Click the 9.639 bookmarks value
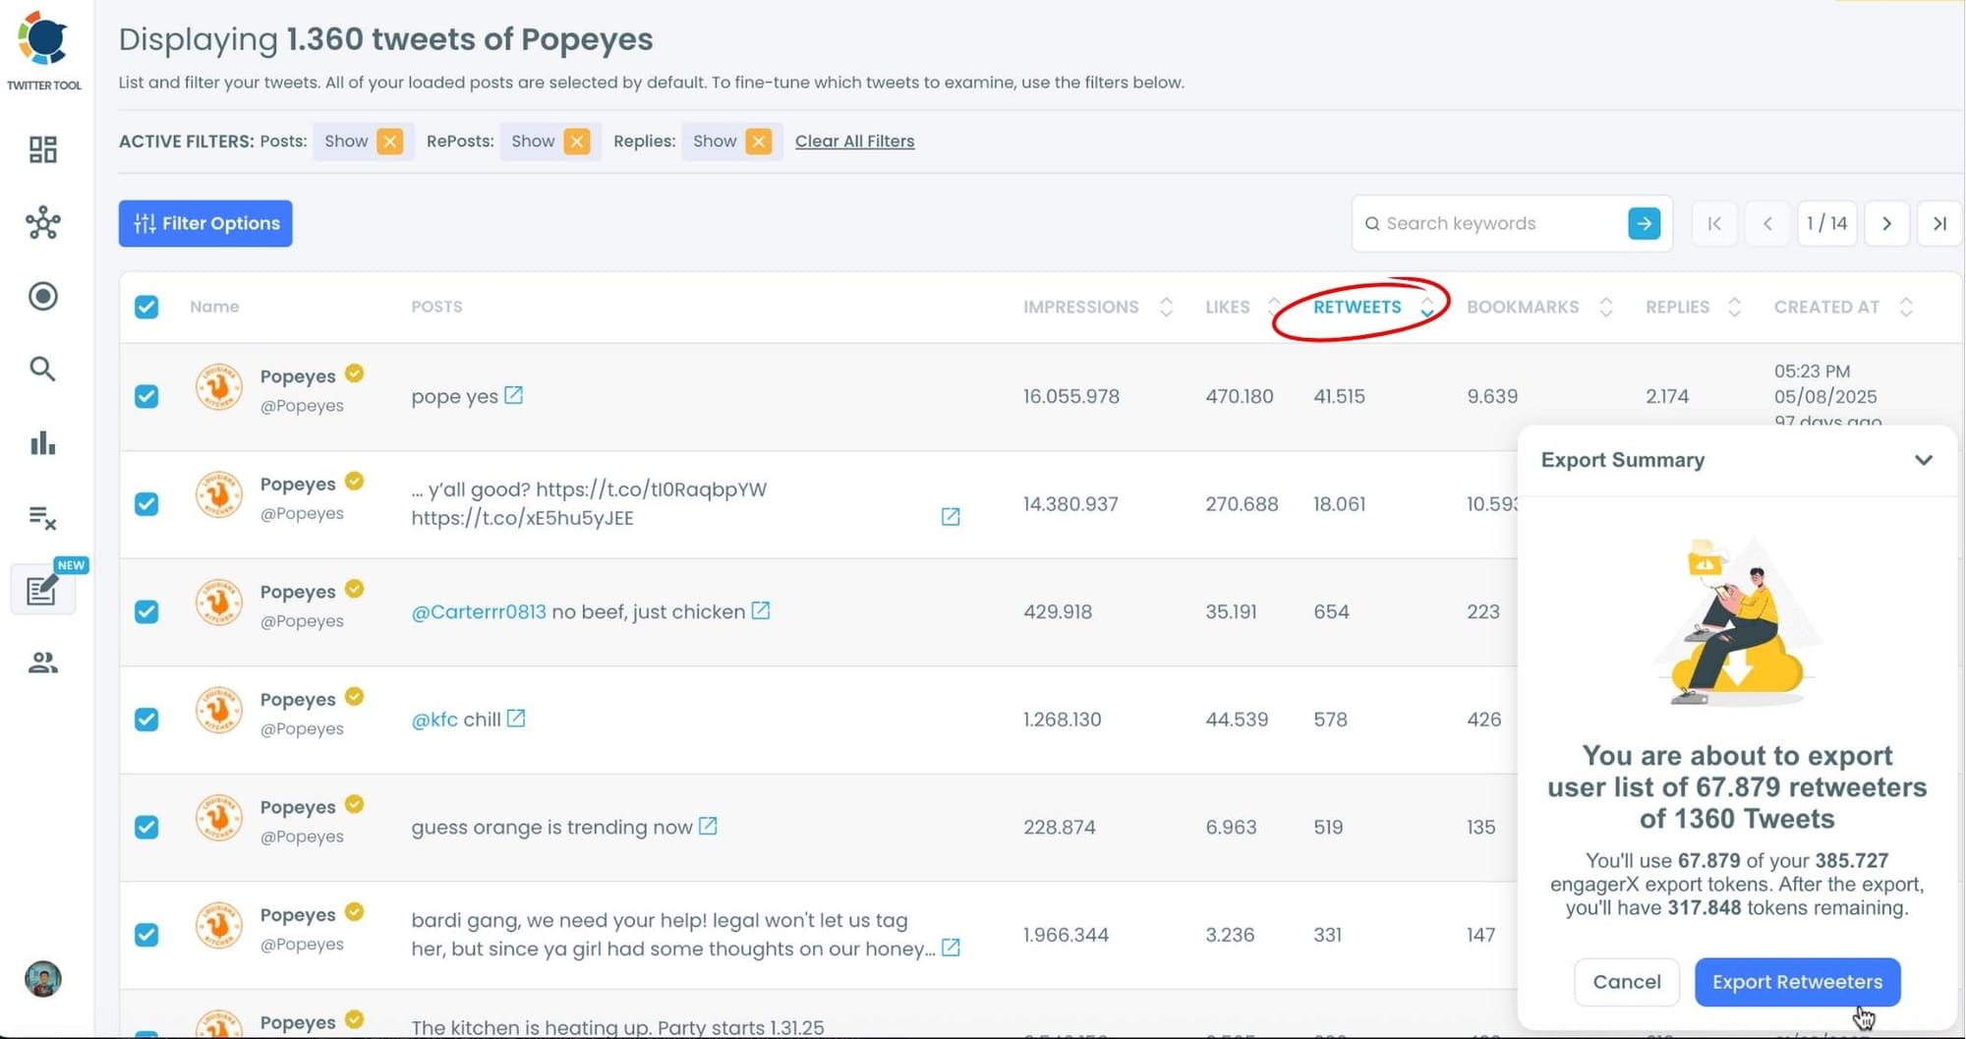 click(1492, 396)
